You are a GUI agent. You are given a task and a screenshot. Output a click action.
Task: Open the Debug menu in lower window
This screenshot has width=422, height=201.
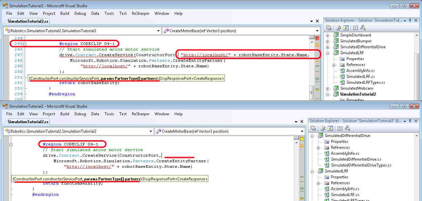[x=80, y=114]
